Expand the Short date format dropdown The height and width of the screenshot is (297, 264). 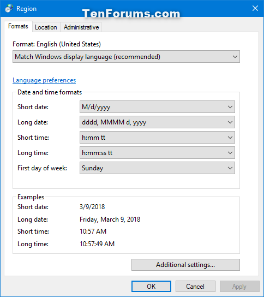tap(157, 107)
